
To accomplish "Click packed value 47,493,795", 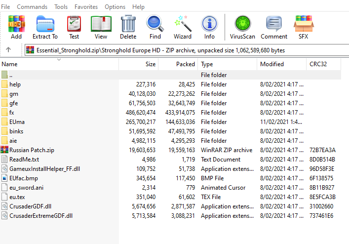I will point(182,131).
